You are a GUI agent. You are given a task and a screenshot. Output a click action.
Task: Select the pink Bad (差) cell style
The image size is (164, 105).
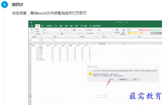(x=145, y=30)
